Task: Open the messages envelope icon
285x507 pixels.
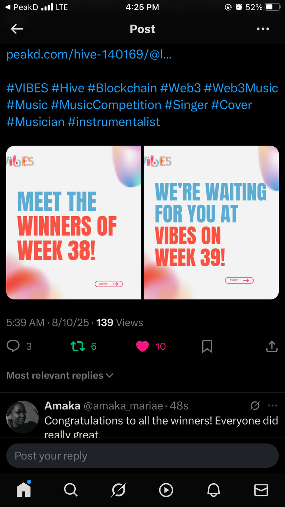Action: [261, 490]
